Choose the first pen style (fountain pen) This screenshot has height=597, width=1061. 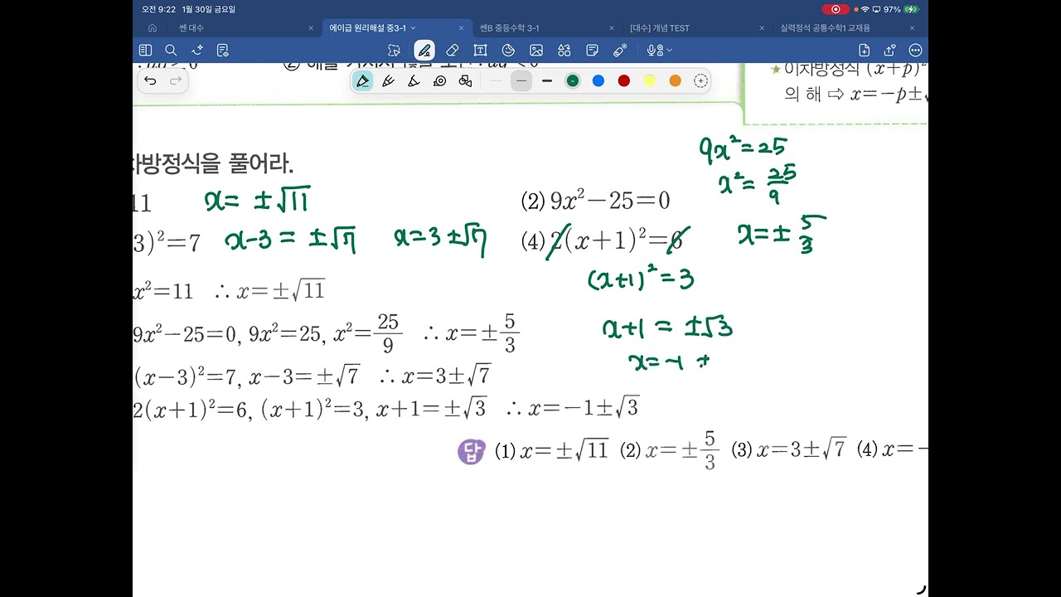tap(362, 80)
